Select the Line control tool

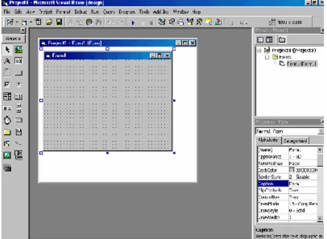(19, 144)
